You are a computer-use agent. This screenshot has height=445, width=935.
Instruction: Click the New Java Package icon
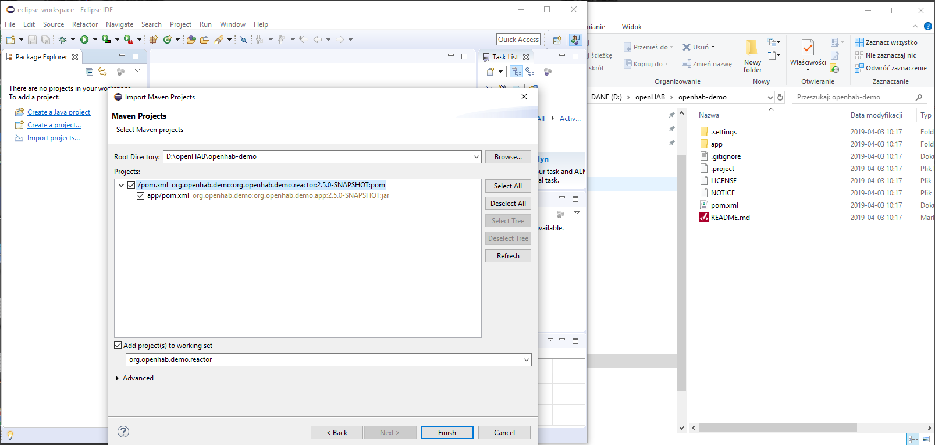pyautogui.click(x=153, y=40)
